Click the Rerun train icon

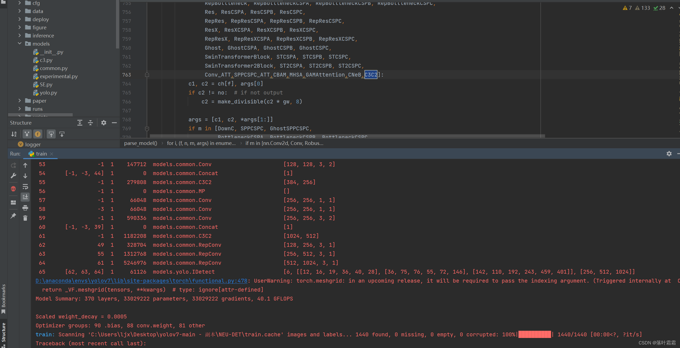click(13, 165)
